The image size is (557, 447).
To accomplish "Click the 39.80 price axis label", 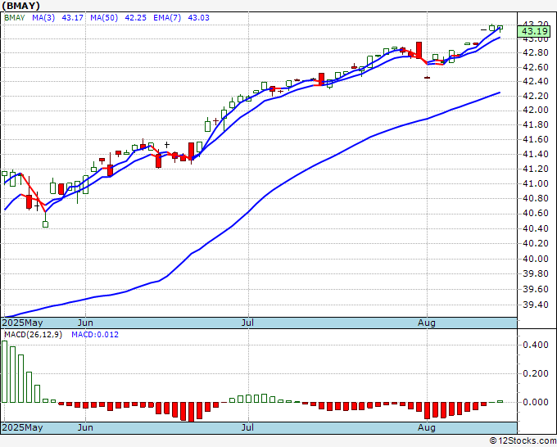I will tap(536, 273).
